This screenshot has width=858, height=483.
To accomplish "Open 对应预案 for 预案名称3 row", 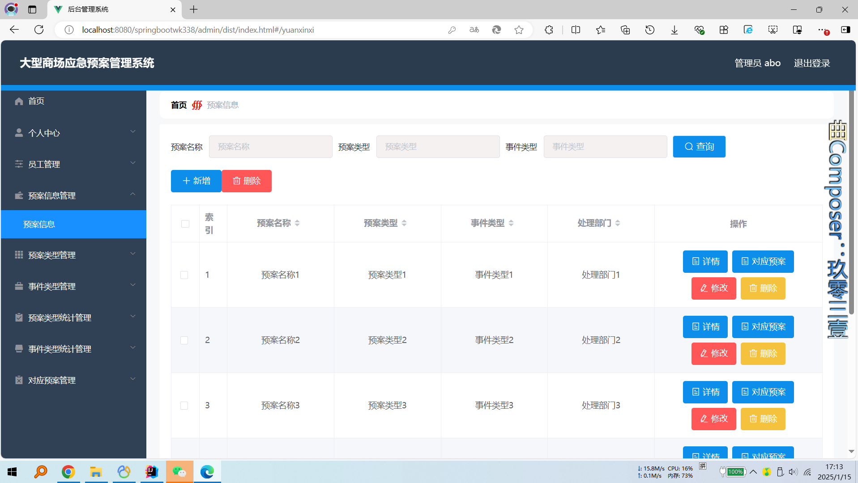I will pos(763,392).
